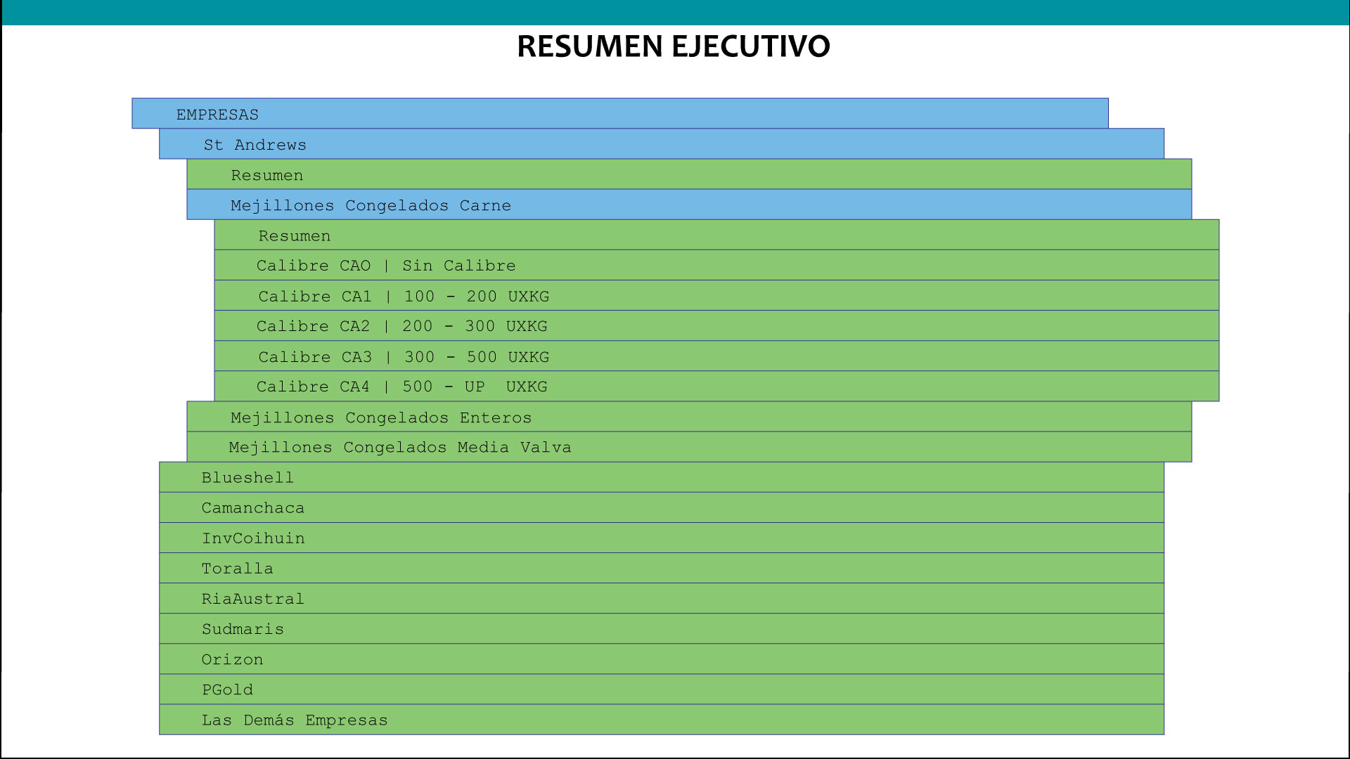Viewport: 1350px width, 759px height.
Task: Select the RiaAustral row
Action: [253, 598]
